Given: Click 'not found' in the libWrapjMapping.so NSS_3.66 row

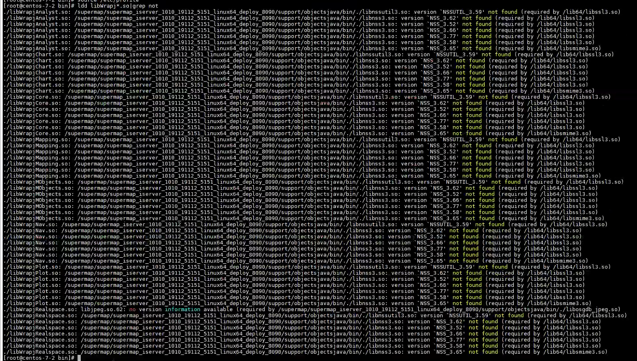Looking at the screenshot, I should 477,158.
